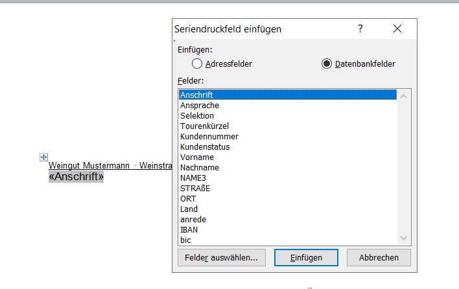Image resolution: width=459 pixels, height=289 pixels.
Task: Select the Datenbankfelder radio button
Action: [x=327, y=64]
